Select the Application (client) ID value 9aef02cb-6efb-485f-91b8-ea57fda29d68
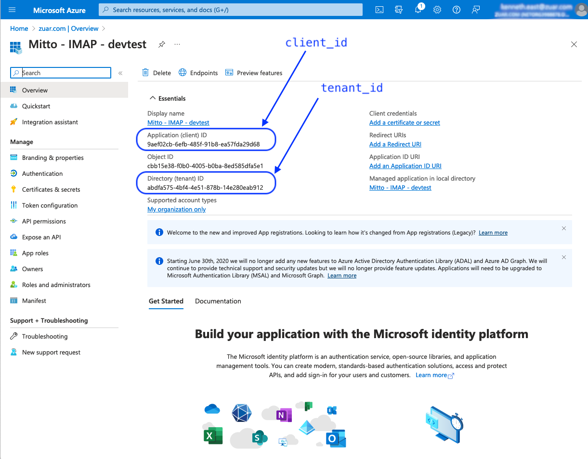The image size is (588, 459). point(204,144)
